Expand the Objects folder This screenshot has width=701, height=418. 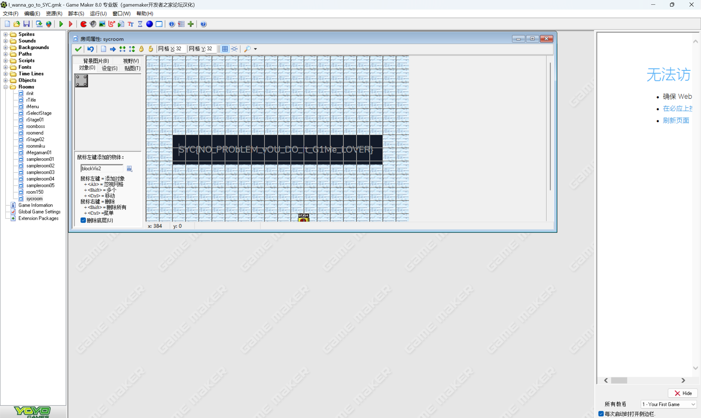(5, 80)
